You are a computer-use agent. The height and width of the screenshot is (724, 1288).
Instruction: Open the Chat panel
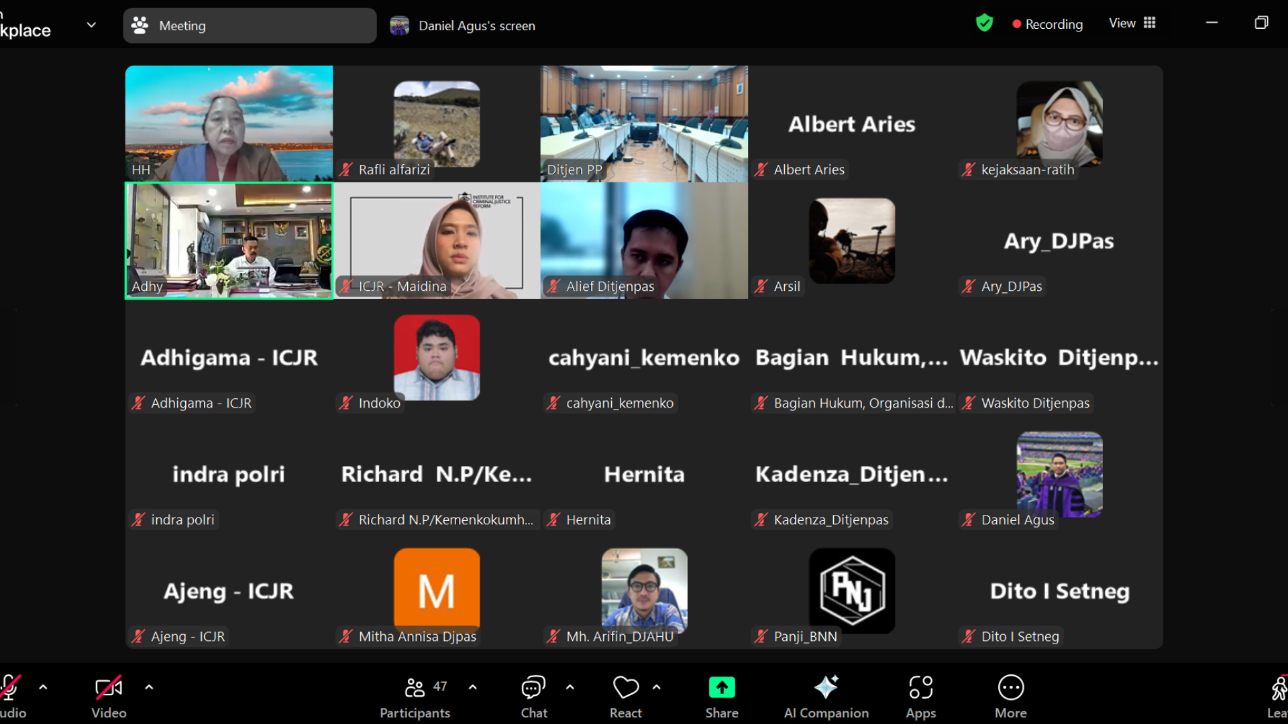534,697
